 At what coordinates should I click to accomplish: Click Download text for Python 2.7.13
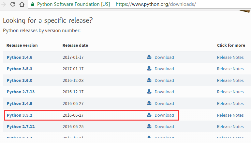click(x=164, y=92)
